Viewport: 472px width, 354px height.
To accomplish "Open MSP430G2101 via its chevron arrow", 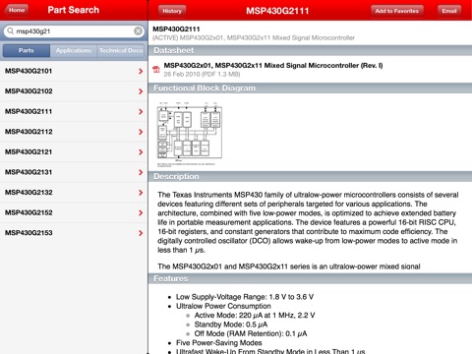I will pos(141,71).
